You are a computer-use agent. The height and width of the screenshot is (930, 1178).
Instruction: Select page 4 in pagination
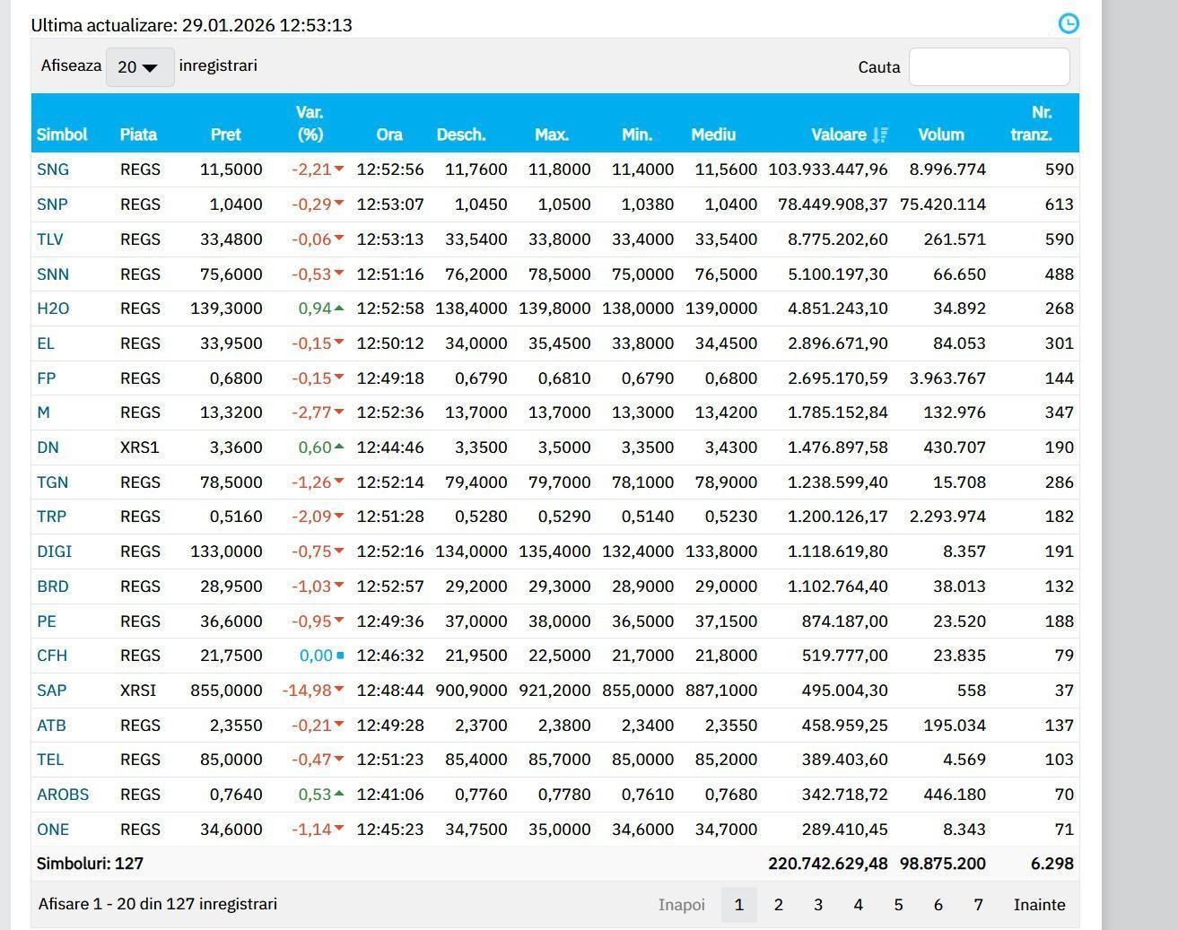(x=858, y=905)
